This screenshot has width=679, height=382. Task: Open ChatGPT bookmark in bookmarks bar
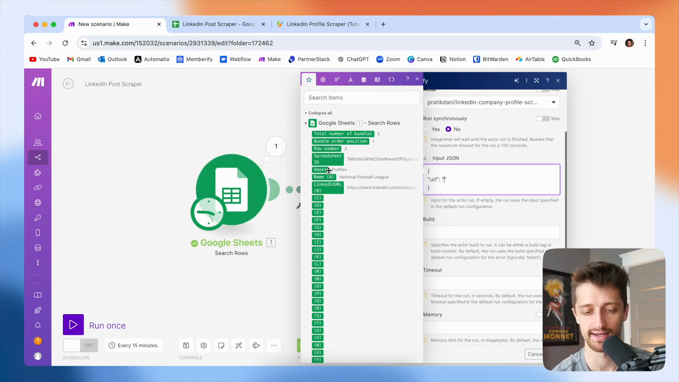[x=353, y=59]
